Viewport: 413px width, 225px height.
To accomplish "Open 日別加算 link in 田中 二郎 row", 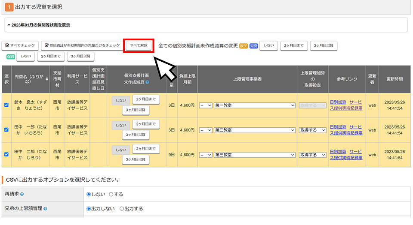I will tap(338, 152).
